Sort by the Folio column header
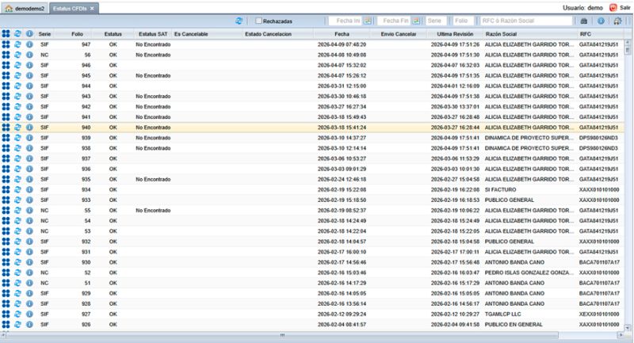Screen dimensions: 634x343 pyautogui.click(x=76, y=35)
